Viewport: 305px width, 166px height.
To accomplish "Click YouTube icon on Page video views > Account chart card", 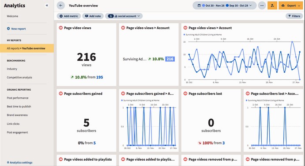I will (185, 28).
